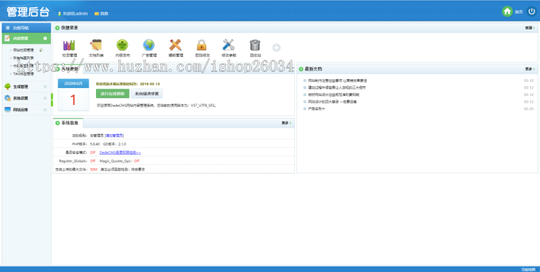The width and height of the screenshot is (540, 272).
Task: Add new shortcut with grey plus icon
Action: 276,48
